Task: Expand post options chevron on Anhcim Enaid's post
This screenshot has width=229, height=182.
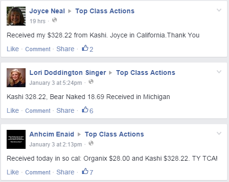Action: pos(219,134)
